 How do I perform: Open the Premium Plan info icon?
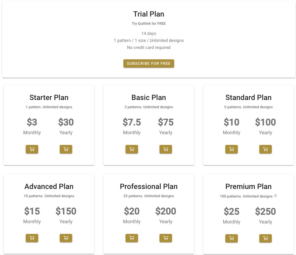[x=275, y=196]
